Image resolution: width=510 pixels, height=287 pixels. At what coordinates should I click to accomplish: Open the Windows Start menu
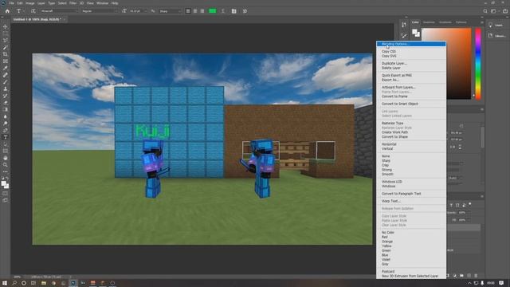click(x=5, y=283)
